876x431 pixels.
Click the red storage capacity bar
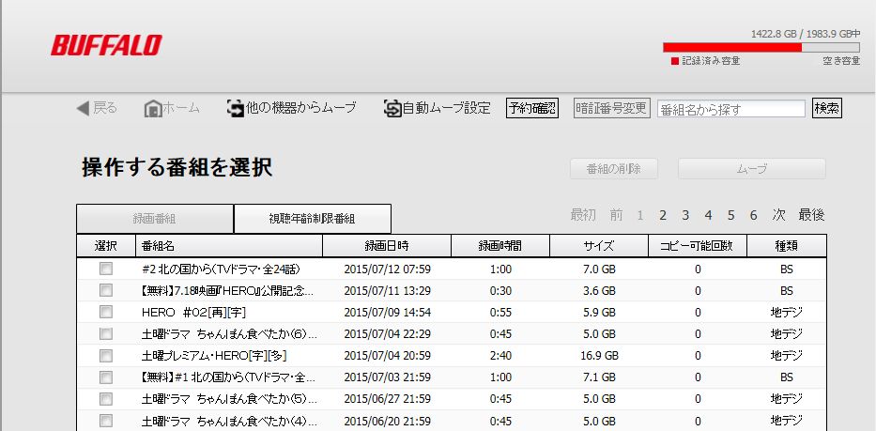pyautogui.click(x=732, y=48)
